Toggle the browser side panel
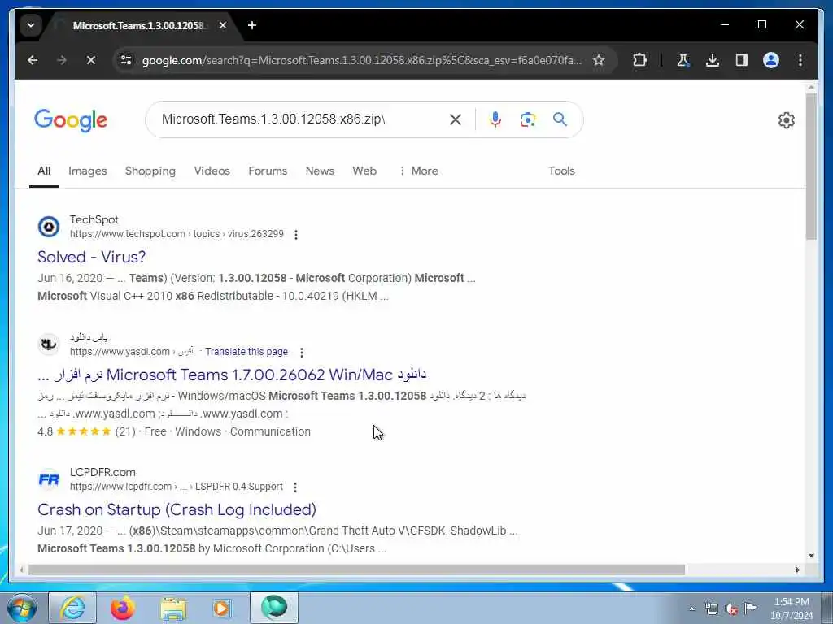Viewport: 833px width, 624px height. (x=742, y=60)
